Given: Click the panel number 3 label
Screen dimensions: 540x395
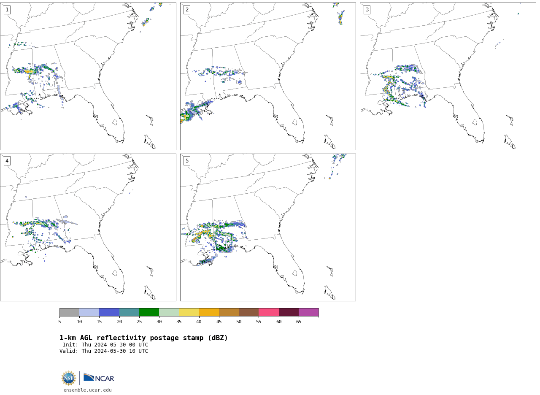Looking at the screenshot, I should coord(367,10).
